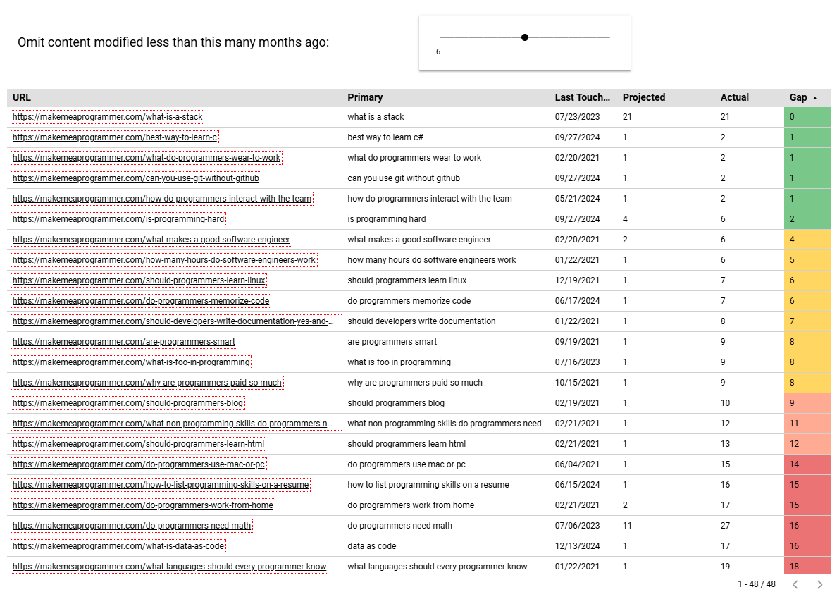Click the Gap column sort arrow
The image size is (837, 592).
click(815, 98)
